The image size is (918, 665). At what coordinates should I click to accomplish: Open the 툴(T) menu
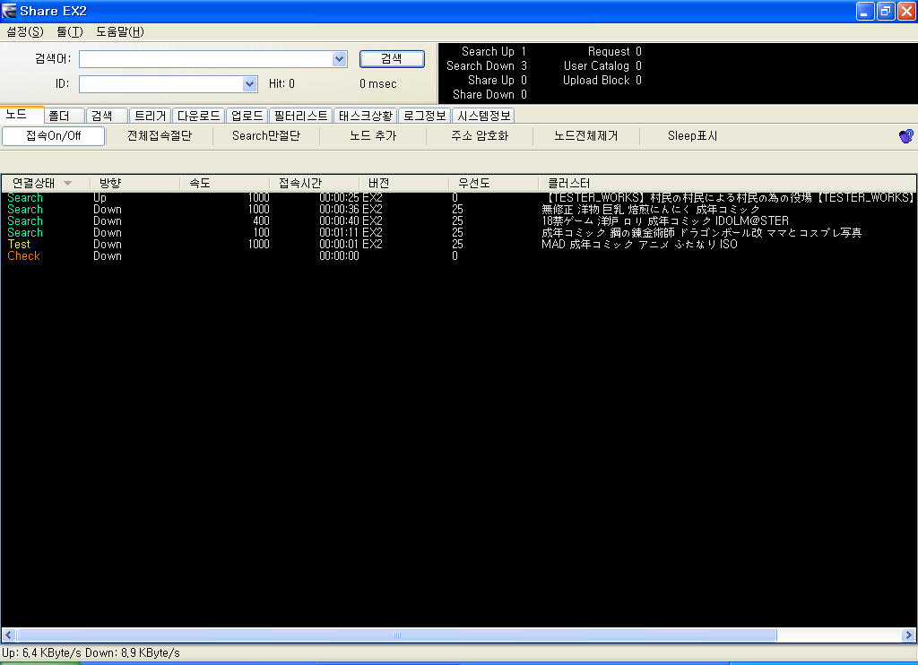pyautogui.click(x=70, y=31)
